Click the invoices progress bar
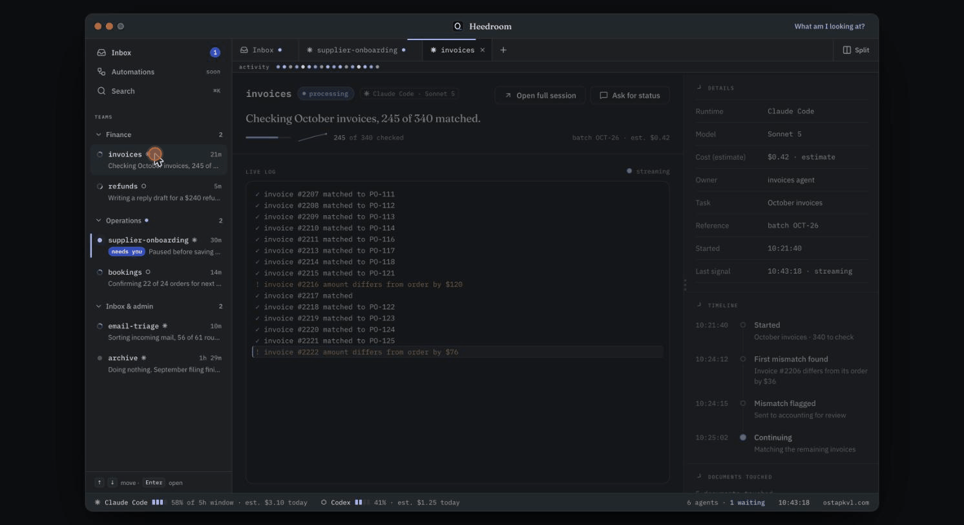 point(268,138)
